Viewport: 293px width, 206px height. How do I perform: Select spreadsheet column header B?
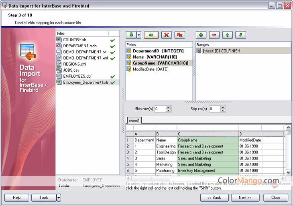[x=166, y=134]
